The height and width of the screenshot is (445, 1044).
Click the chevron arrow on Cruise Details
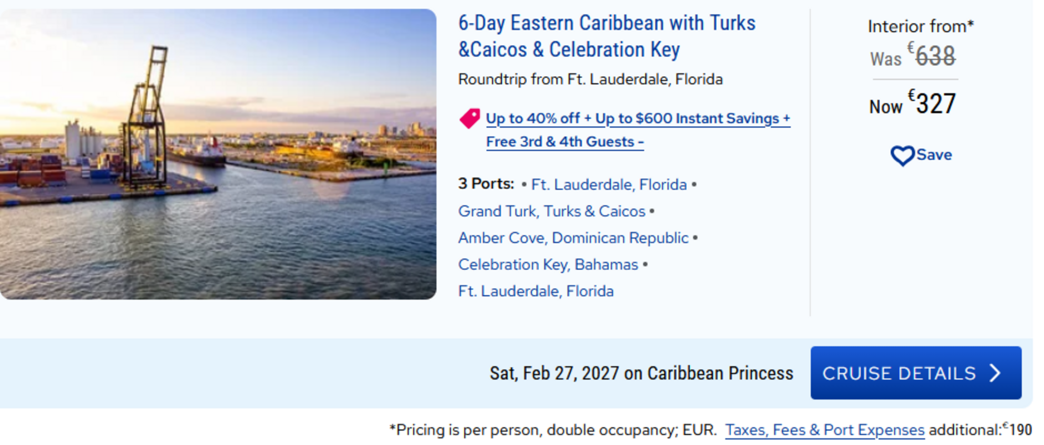click(x=996, y=373)
